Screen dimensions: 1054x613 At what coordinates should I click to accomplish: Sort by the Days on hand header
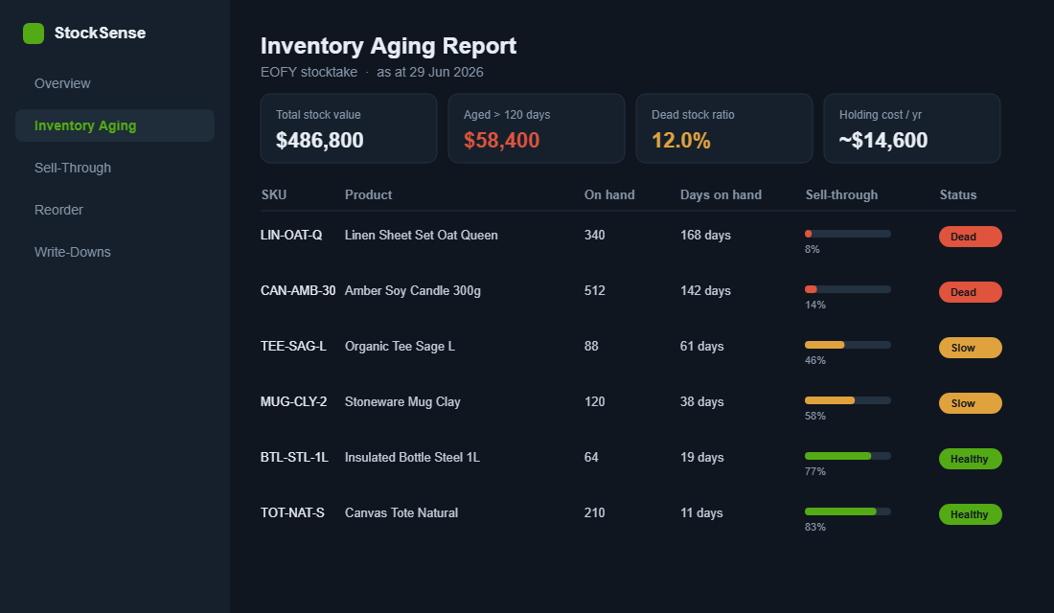721,195
